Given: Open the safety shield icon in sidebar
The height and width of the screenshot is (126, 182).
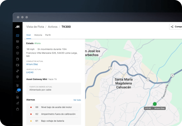Looking at the screenshot, I should click(x=18, y=53).
